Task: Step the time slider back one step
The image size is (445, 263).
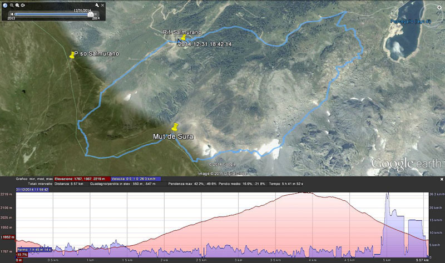Action: [12, 14]
